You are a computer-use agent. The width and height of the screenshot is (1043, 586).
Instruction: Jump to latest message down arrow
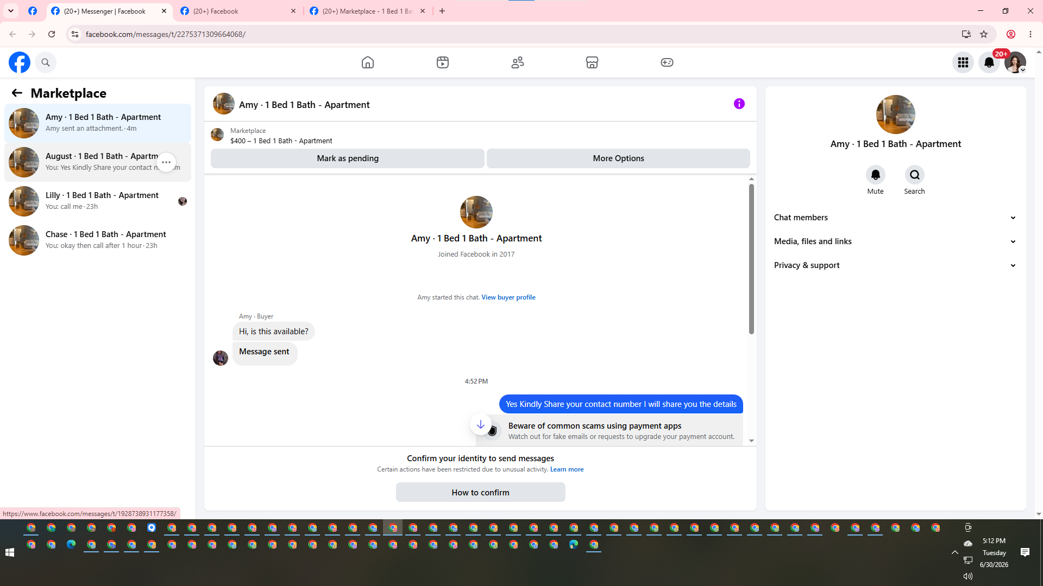pos(481,424)
